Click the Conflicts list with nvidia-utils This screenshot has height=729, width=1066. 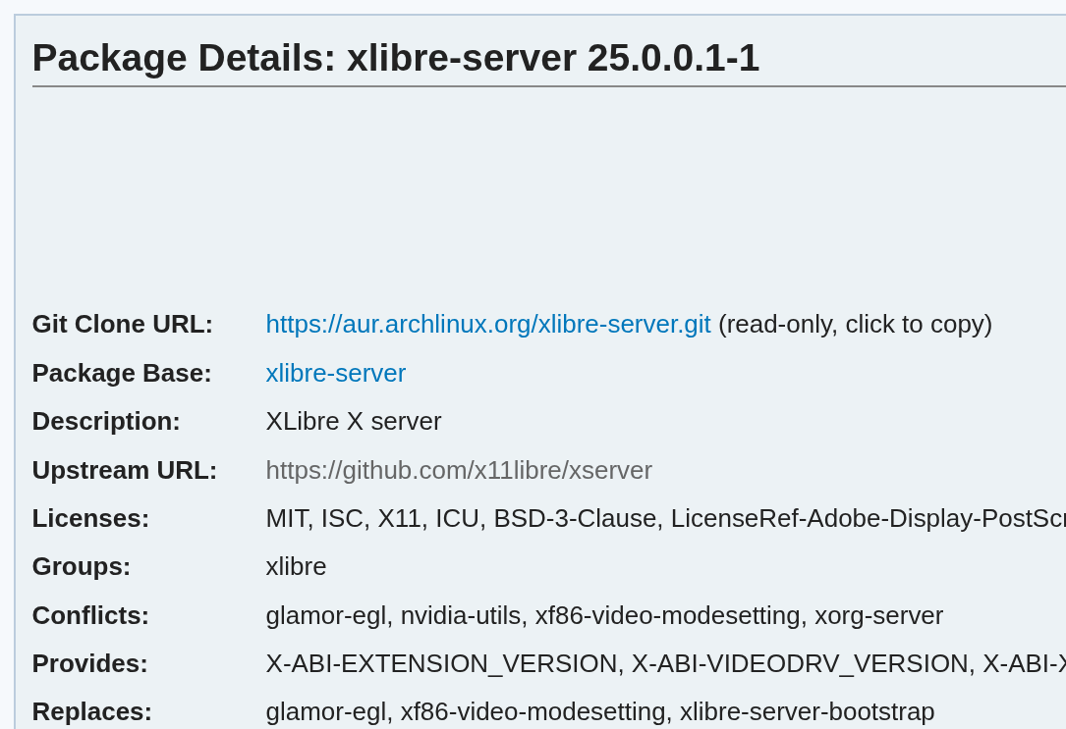click(x=604, y=615)
